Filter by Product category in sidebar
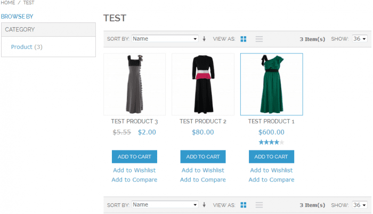The image size is (373, 214). 22,47
